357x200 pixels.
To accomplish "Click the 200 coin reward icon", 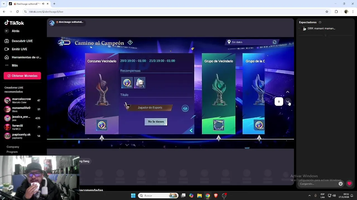I will click(127, 83).
